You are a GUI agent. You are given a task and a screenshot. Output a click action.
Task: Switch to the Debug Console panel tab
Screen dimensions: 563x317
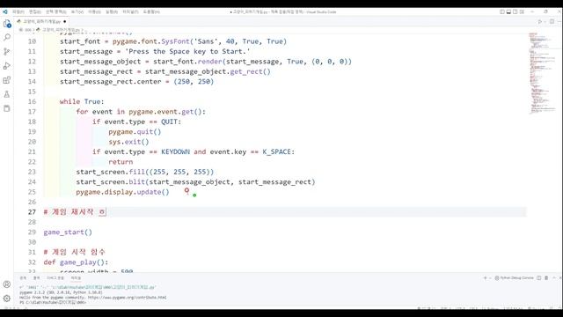(55, 278)
